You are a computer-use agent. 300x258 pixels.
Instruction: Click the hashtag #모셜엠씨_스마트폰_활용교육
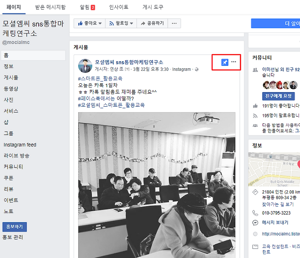(111, 105)
